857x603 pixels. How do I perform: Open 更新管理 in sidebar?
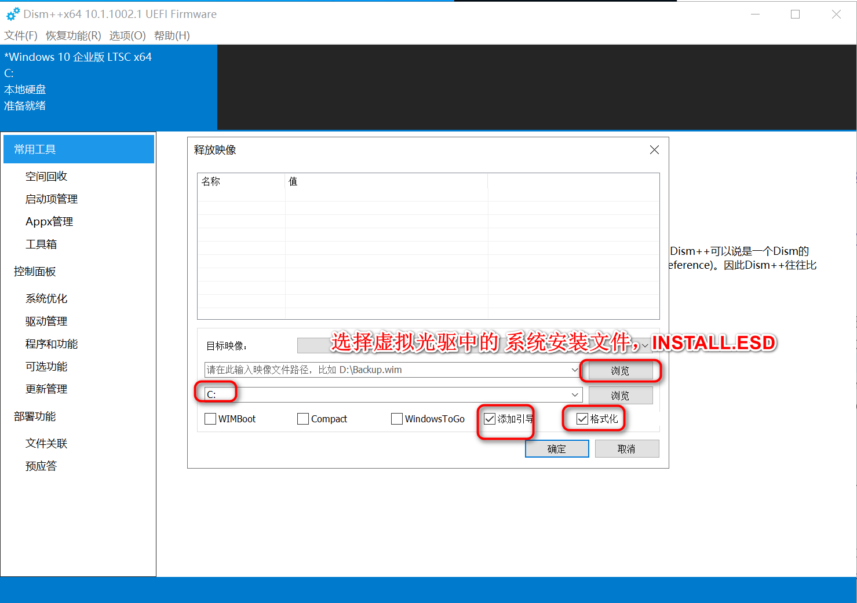coord(46,389)
